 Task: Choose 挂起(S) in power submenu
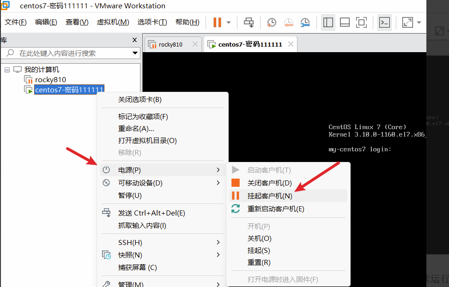[x=288, y=251]
